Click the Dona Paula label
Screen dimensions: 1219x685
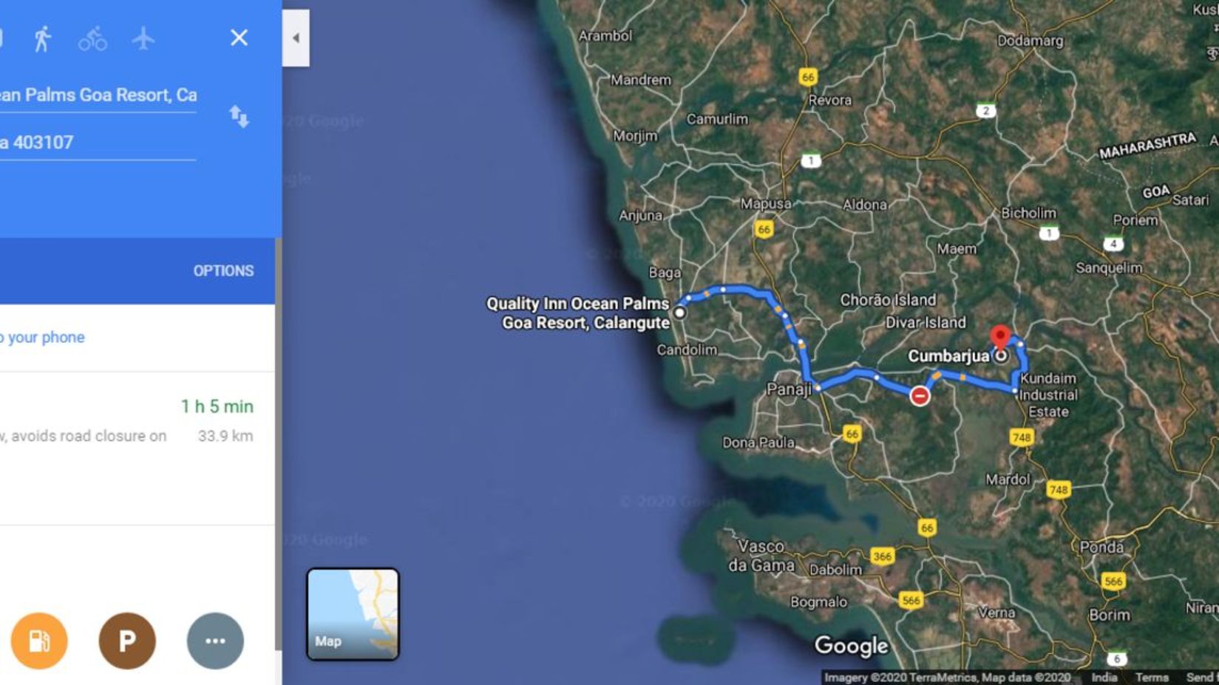pyautogui.click(x=758, y=443)
